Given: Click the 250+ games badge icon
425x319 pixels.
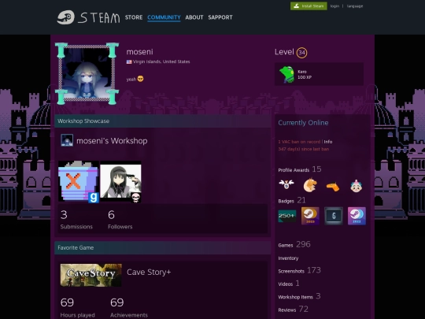Looking at the screenshot, I should tap(287, 216).
